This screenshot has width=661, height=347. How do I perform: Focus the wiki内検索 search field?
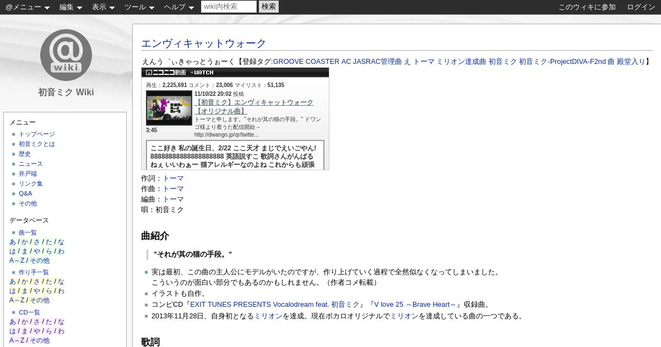point(229,7)
